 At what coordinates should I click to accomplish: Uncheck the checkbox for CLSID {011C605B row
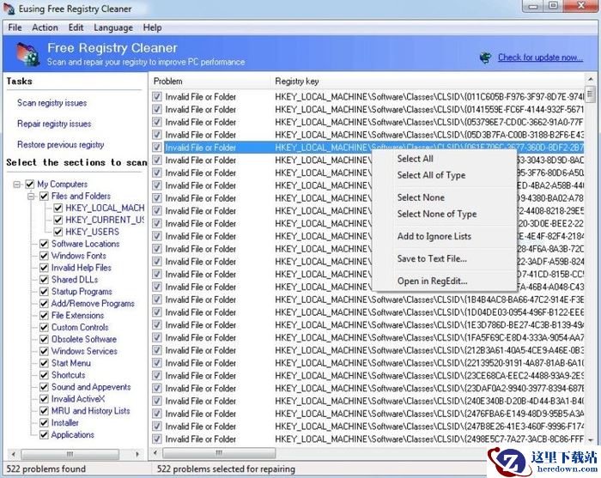point(157,96)
